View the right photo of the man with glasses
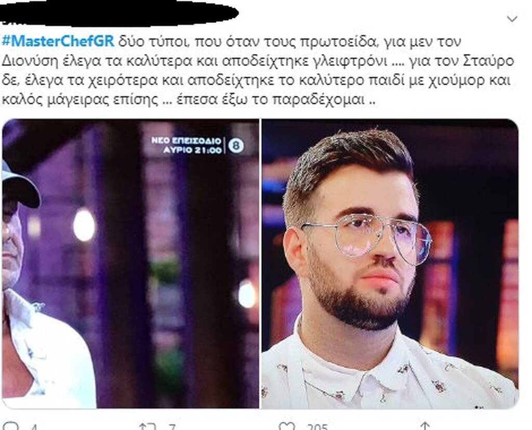 point(390,263)
